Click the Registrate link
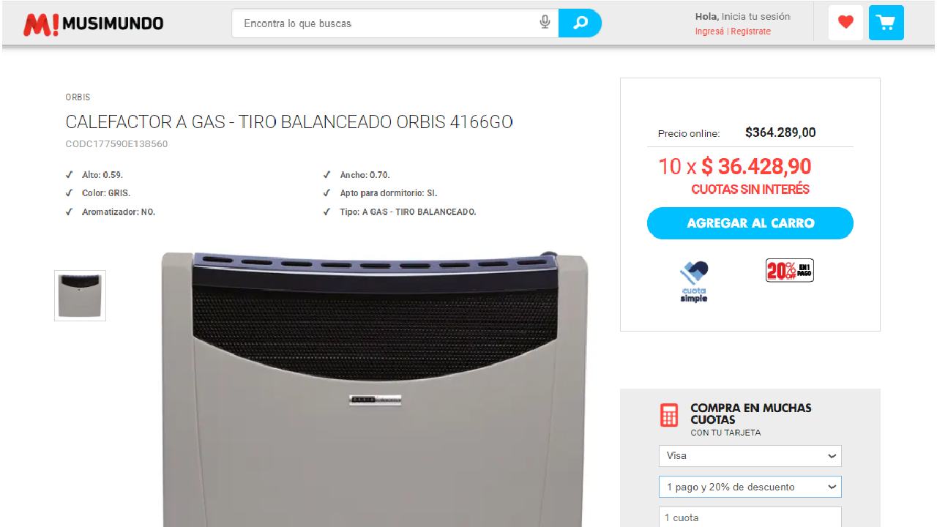 750,31
